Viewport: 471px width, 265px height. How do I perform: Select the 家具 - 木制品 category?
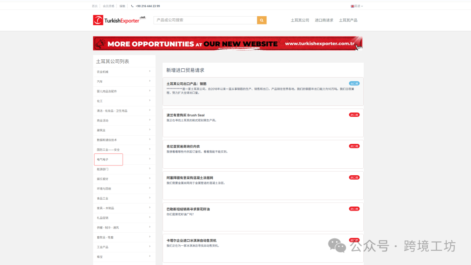click(x=106, y=208)
